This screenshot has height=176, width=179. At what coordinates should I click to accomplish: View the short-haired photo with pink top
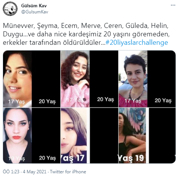click(x=133, y=79)
